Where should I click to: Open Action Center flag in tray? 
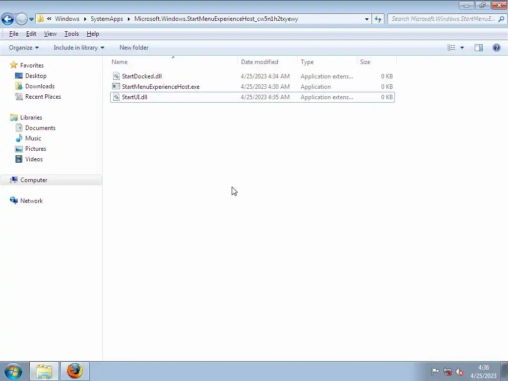click(435, 371)
